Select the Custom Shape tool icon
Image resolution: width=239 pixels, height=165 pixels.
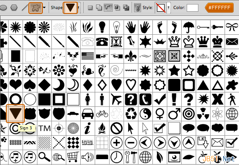pos(36,8)
